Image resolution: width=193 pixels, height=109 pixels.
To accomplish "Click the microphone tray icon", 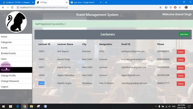I will pyautogui.click(x=159, y=106).
